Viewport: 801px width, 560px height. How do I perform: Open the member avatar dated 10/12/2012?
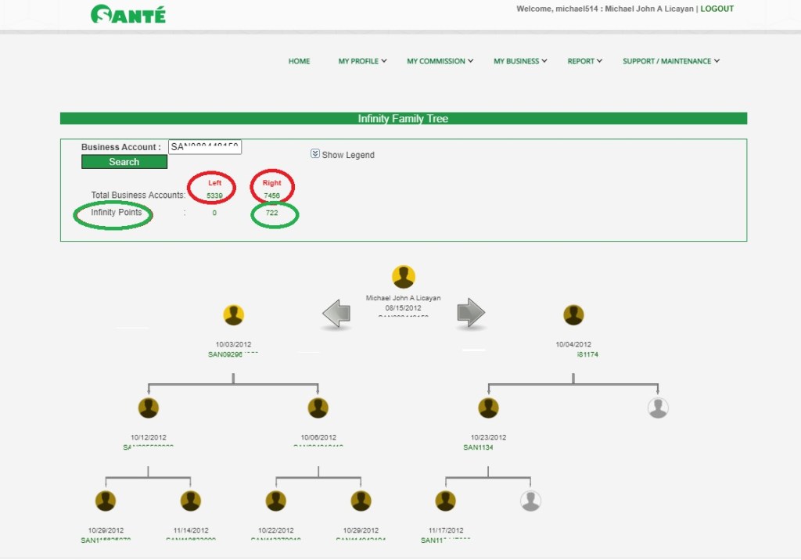coord(148,407)
